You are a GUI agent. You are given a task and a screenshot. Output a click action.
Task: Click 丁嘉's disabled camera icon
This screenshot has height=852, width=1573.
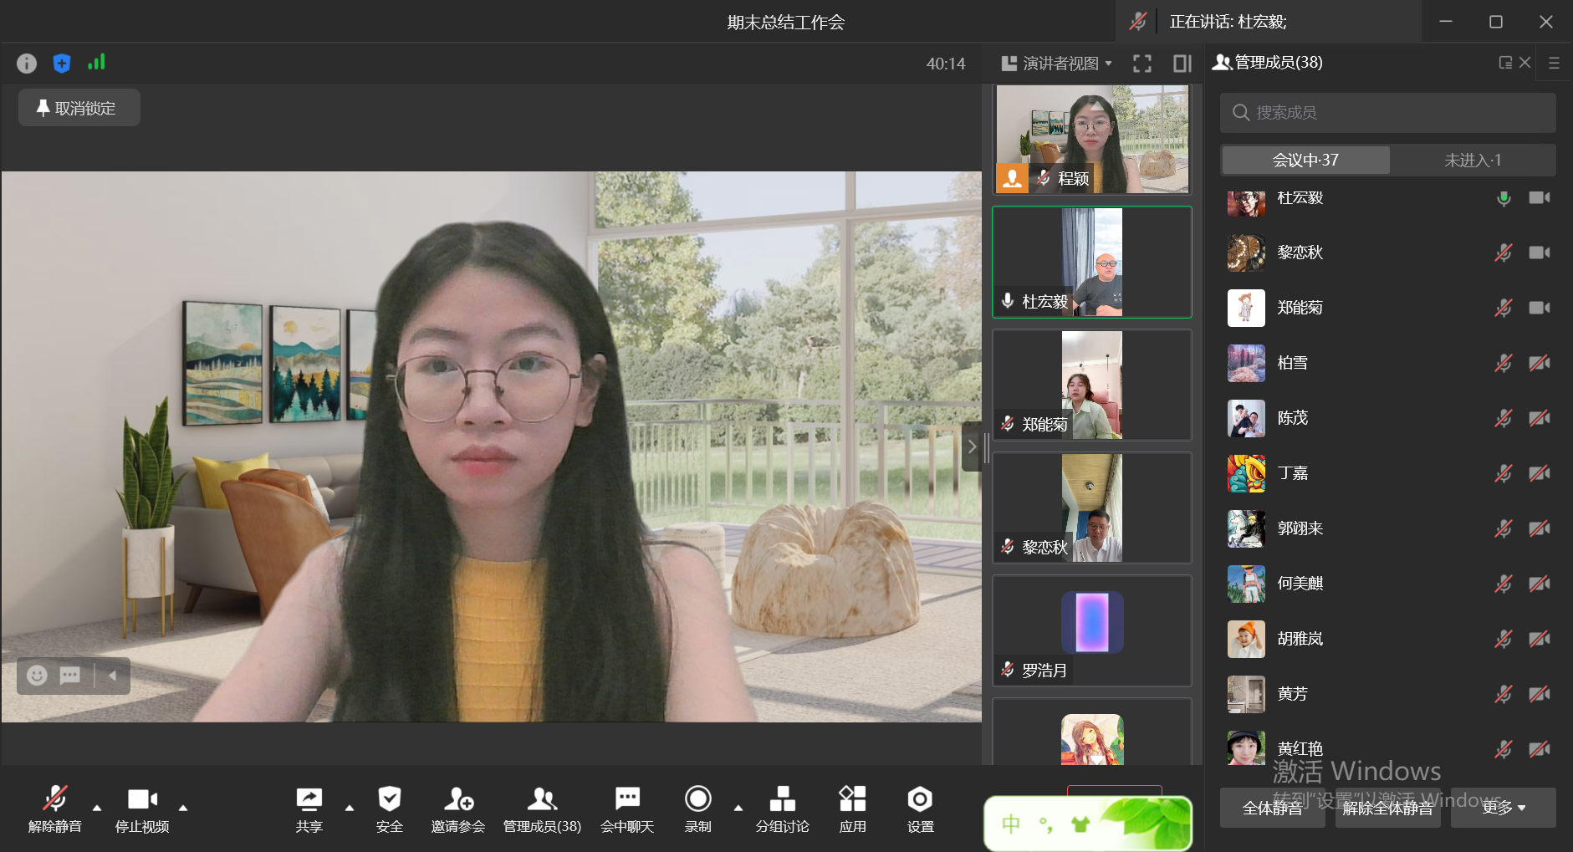(x=1540, y=473)
